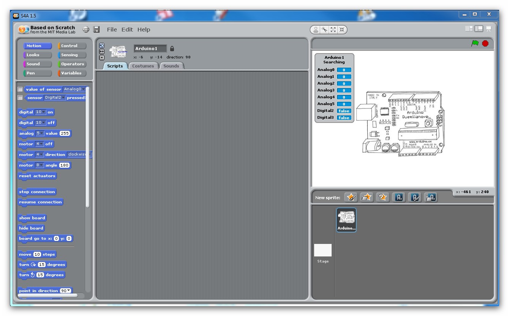Select the Operators block category
Image resolution: width=509 pixels, height=316 pixels.
[72, 64]
